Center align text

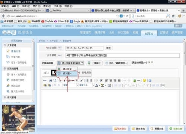[111, 80]
